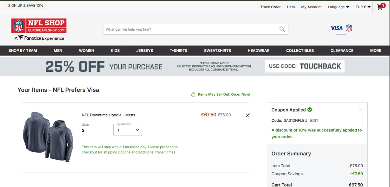
Task: Click the Visa NFL sponsor logo
Action: 341,28
